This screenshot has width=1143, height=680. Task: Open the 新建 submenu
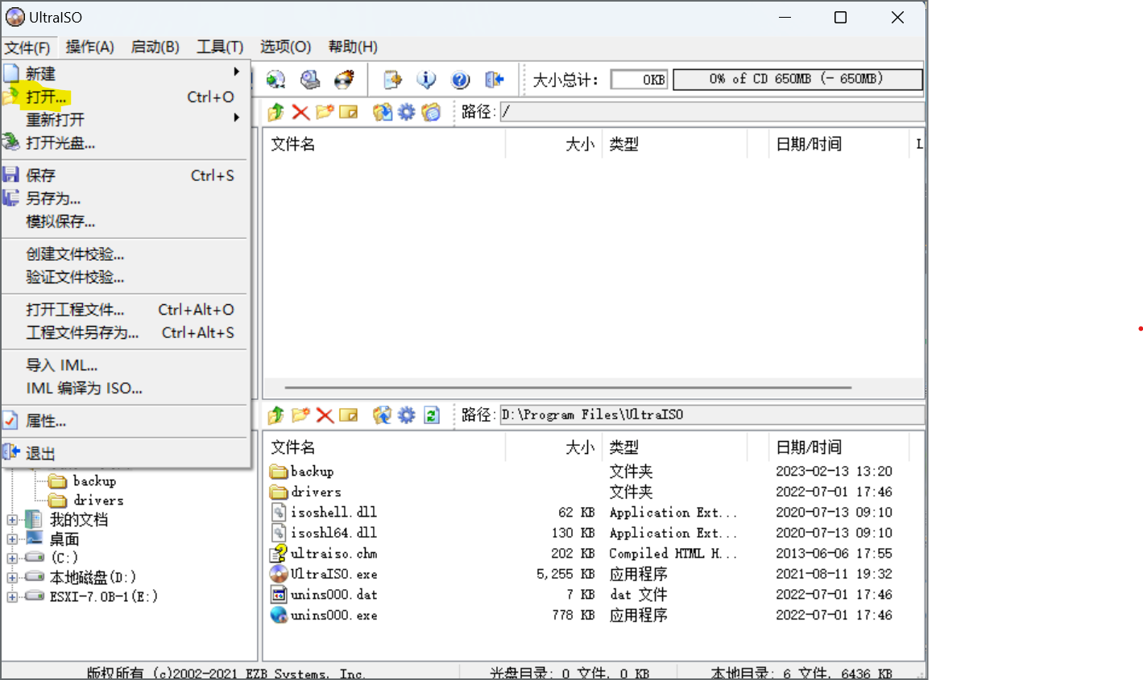[x=126, y=73]
